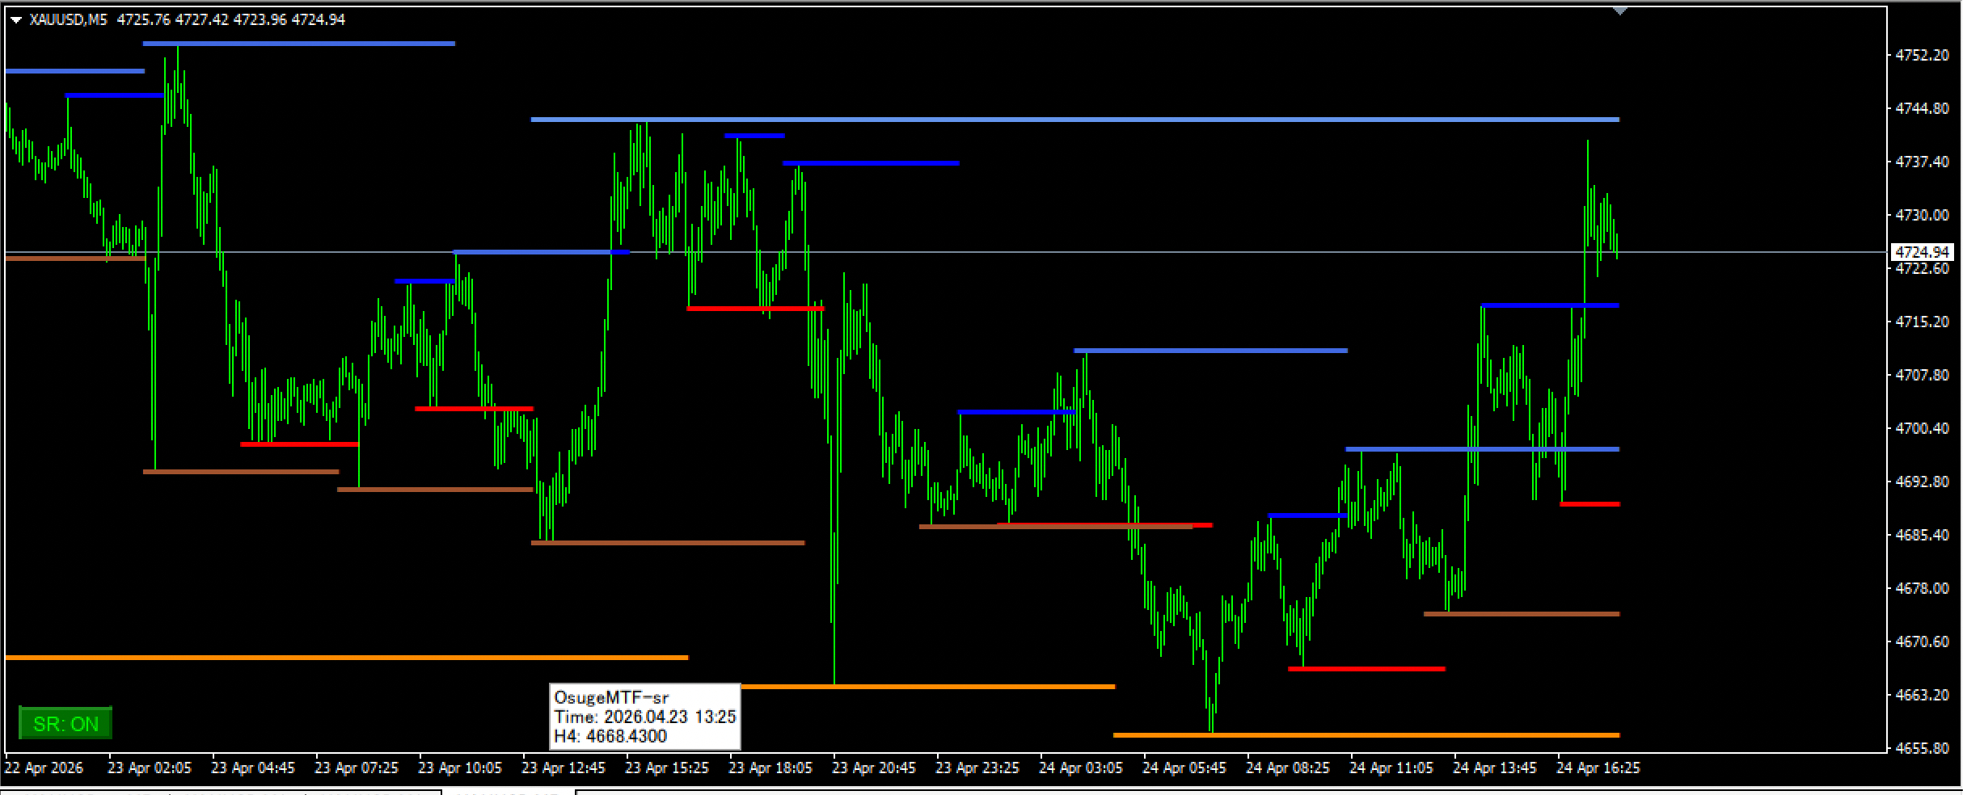The width and height of the screenshot is (1963, 795).
Task: Click the 4663.20 price scale label
Action: [1923, 695]
